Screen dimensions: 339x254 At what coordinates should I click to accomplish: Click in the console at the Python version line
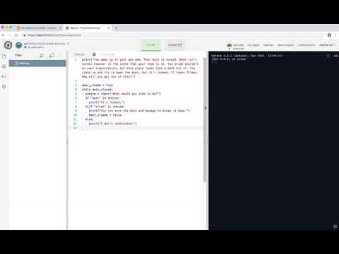pyautogui.click(x=247, y=56)
